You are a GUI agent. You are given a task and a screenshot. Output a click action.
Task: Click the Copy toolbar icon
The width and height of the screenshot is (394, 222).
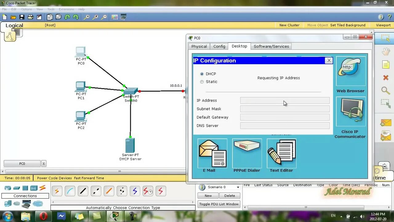(x=50, y=17)
